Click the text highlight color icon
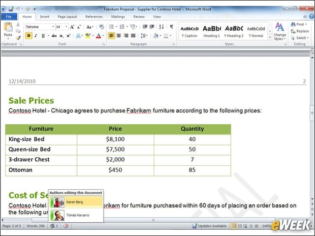Image resolution: width=315 pixels, height=236 pixels. click(x=88, y=36)
